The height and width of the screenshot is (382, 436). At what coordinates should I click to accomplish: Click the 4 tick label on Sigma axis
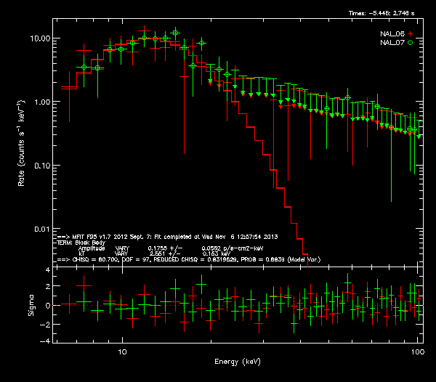47,270
